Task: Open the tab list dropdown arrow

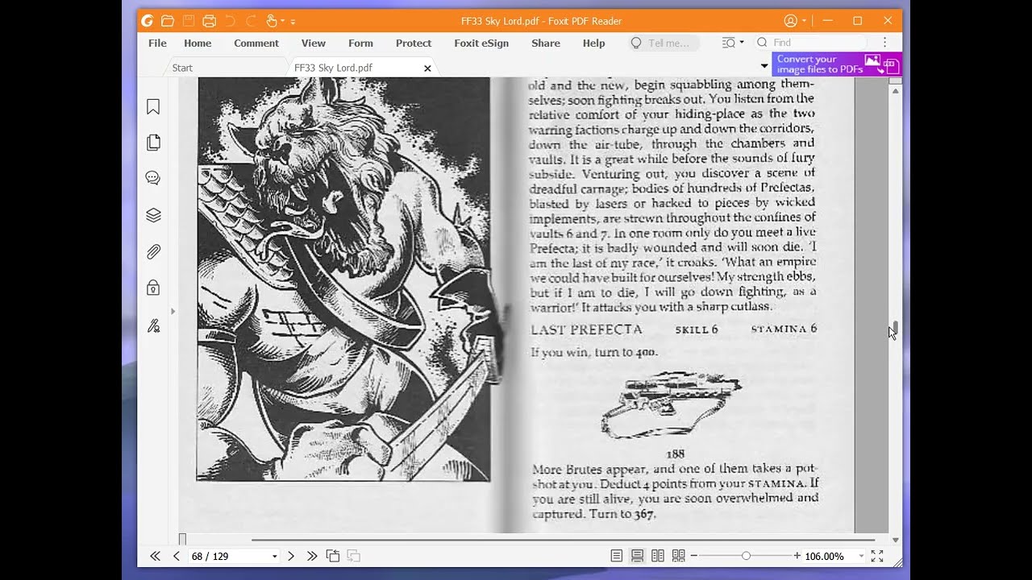Action: tap(764, 65)
